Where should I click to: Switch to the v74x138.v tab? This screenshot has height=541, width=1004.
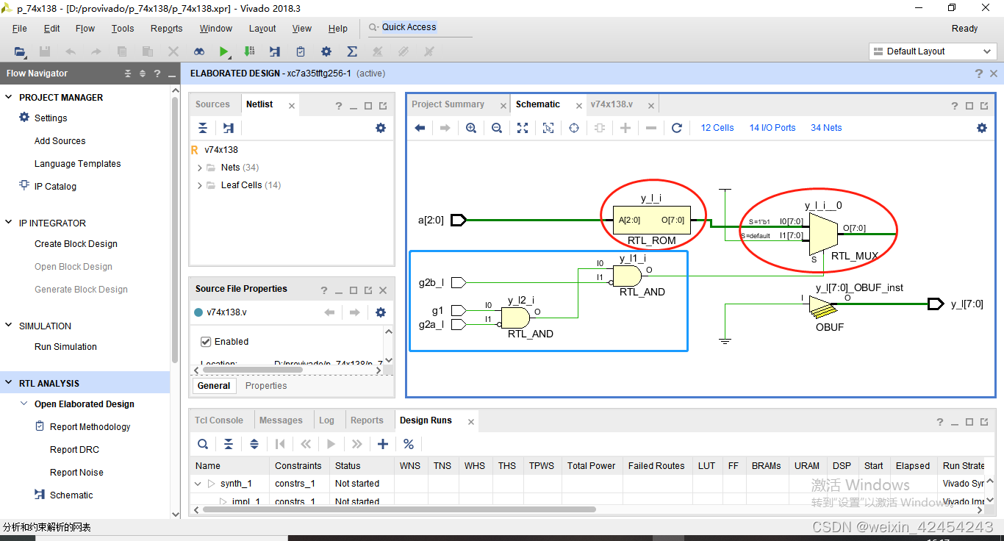612,104
